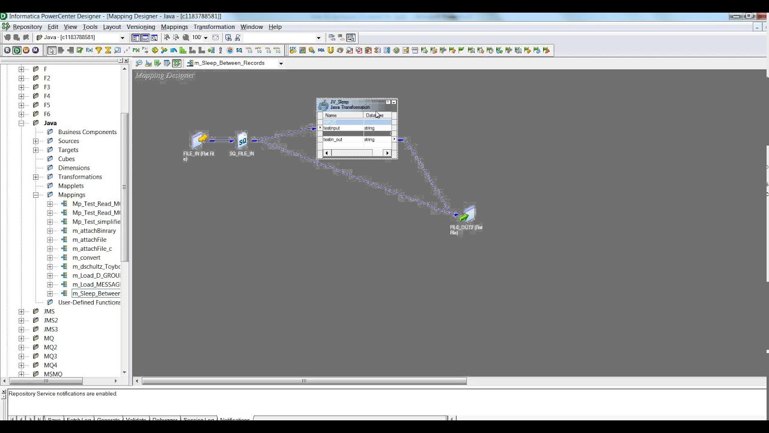Select the Filter transformation funnel icon
This screenshot has width=769, height=433.
click(x=99, y=51)
